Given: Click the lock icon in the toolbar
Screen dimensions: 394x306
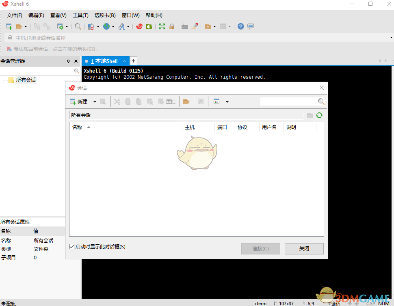Looking at the screenshot, I should [x=172, y=26].
